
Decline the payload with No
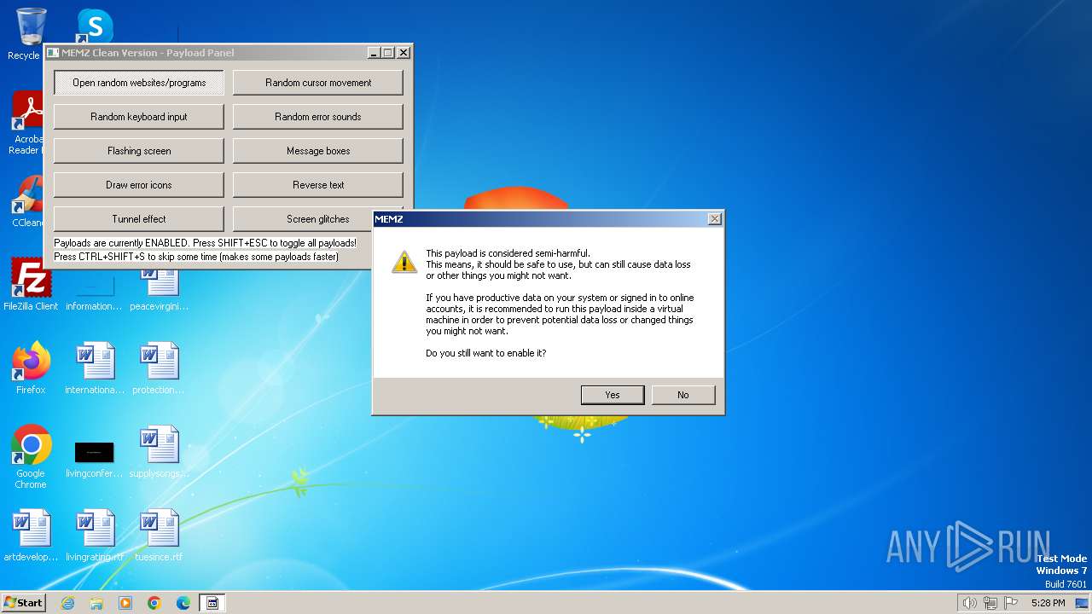click(x=683, y=395)
